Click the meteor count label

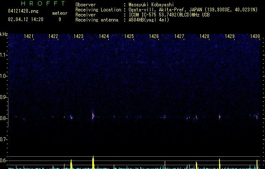tap(60, 13)
